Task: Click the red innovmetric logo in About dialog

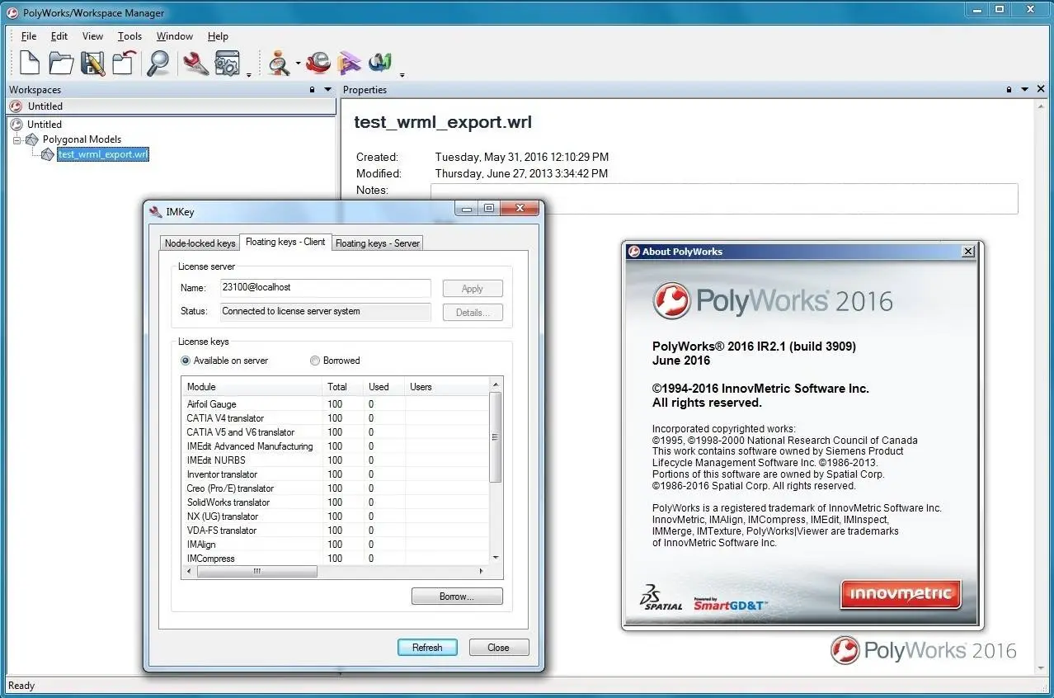Action: click(901, 593)
